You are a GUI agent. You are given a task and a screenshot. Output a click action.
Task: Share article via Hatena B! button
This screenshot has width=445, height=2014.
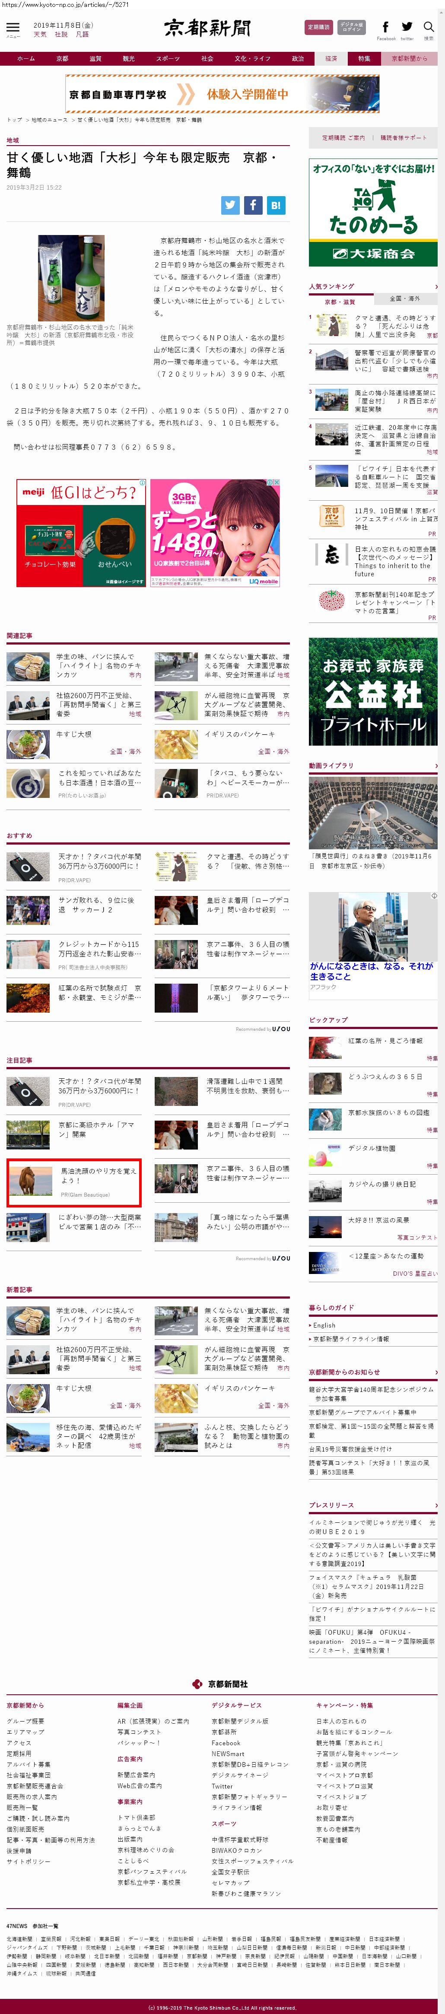275,205
